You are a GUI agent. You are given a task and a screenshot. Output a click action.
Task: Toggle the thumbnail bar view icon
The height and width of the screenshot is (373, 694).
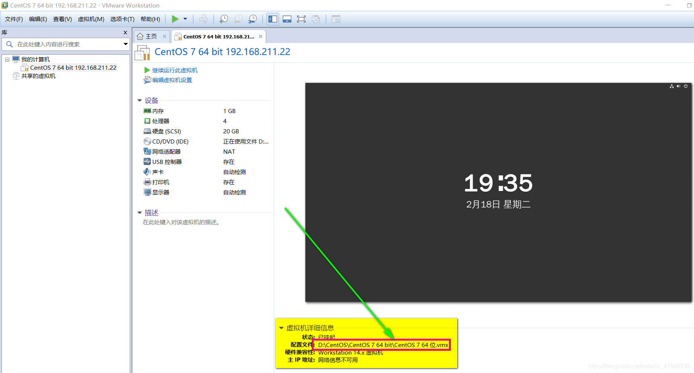pos(287,19)
